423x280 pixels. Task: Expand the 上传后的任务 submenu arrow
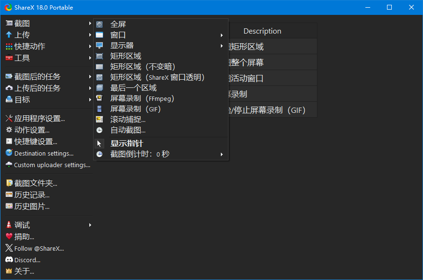[90, 88]
